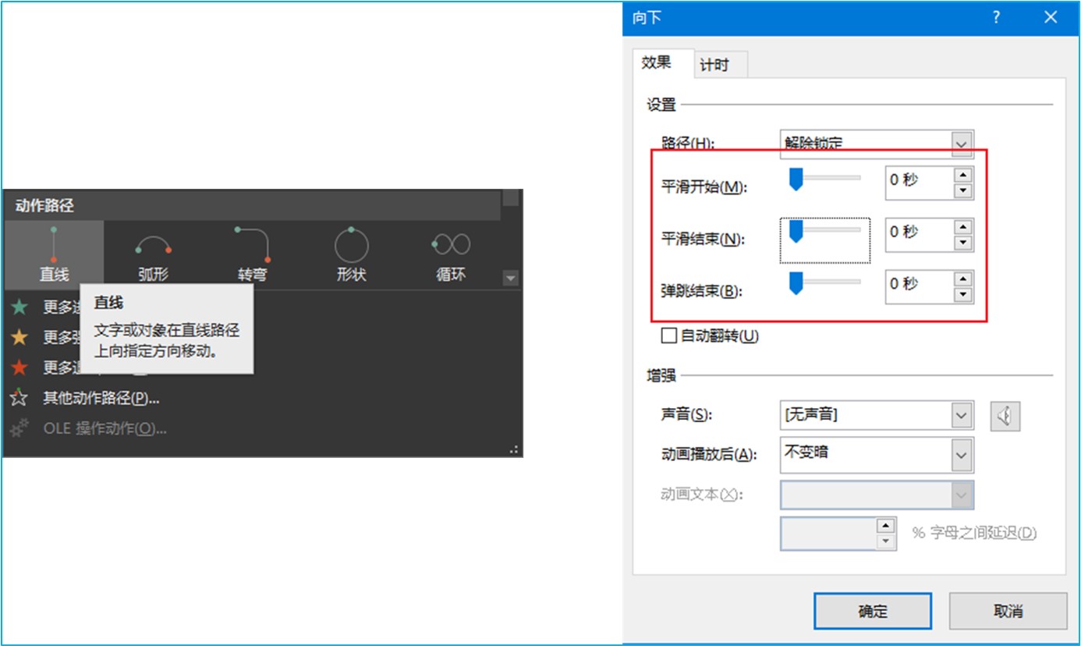Click the speaker icon beside 声音
This screenshot has width=1081, height=646.
[1005, 415]
